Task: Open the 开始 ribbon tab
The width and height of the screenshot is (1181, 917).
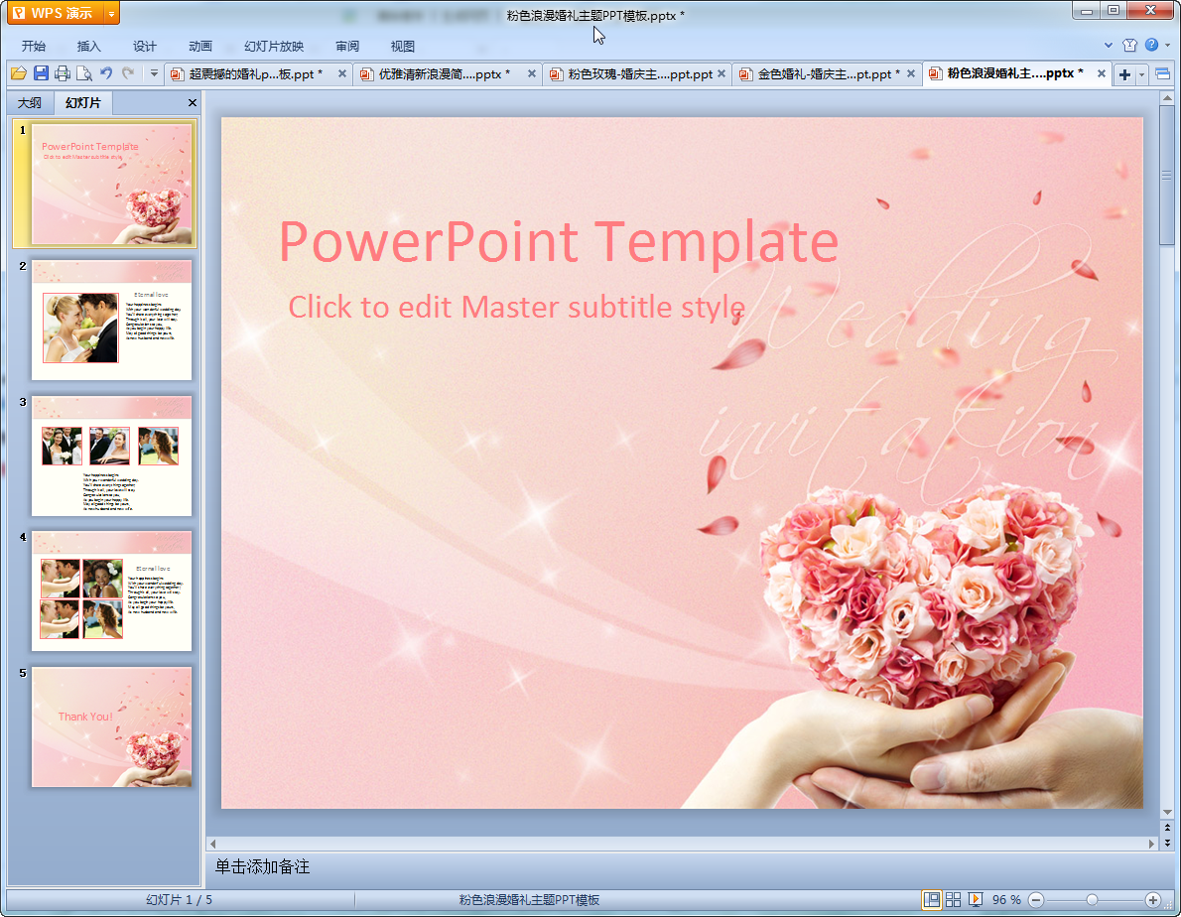Action: (33, 46)
